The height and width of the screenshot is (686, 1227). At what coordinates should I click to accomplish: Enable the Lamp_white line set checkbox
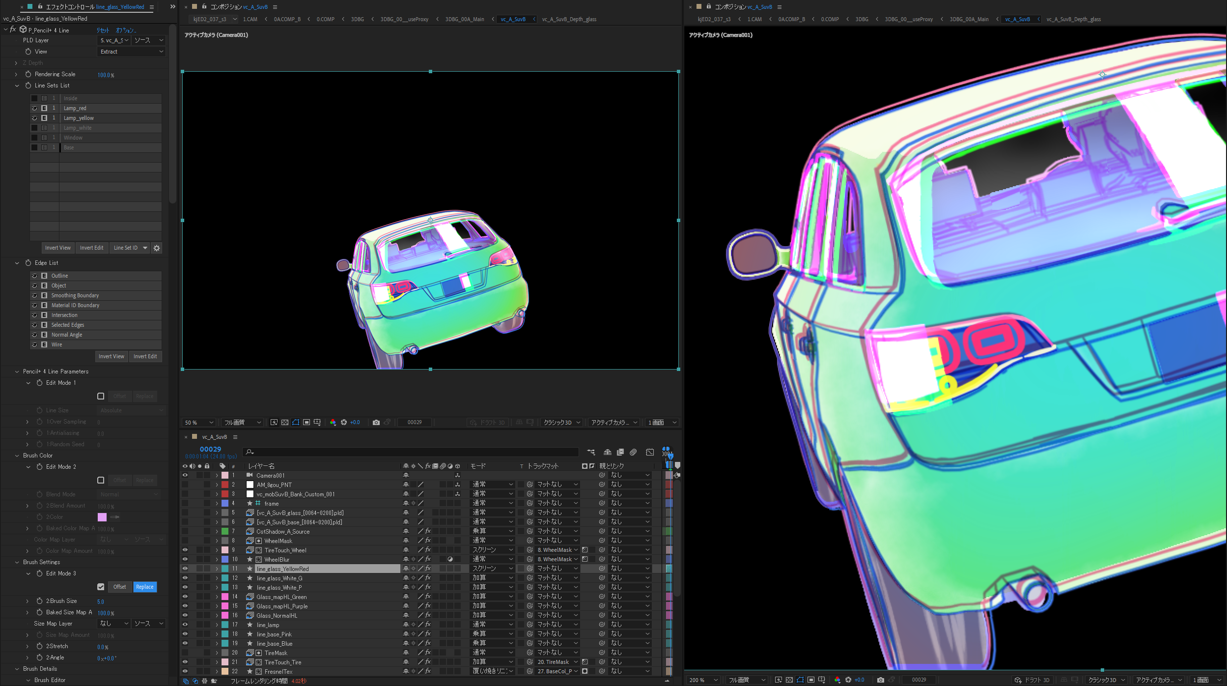click(34, 127)
